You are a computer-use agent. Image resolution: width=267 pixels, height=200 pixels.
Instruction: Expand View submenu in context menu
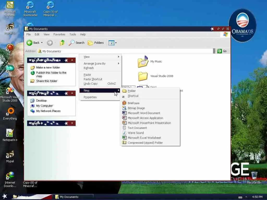(100, 57)
